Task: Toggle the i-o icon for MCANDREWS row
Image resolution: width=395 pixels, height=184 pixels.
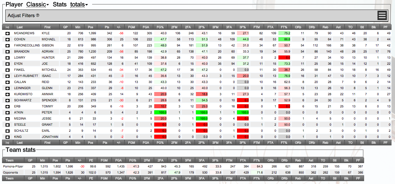Action: point(7,33)
